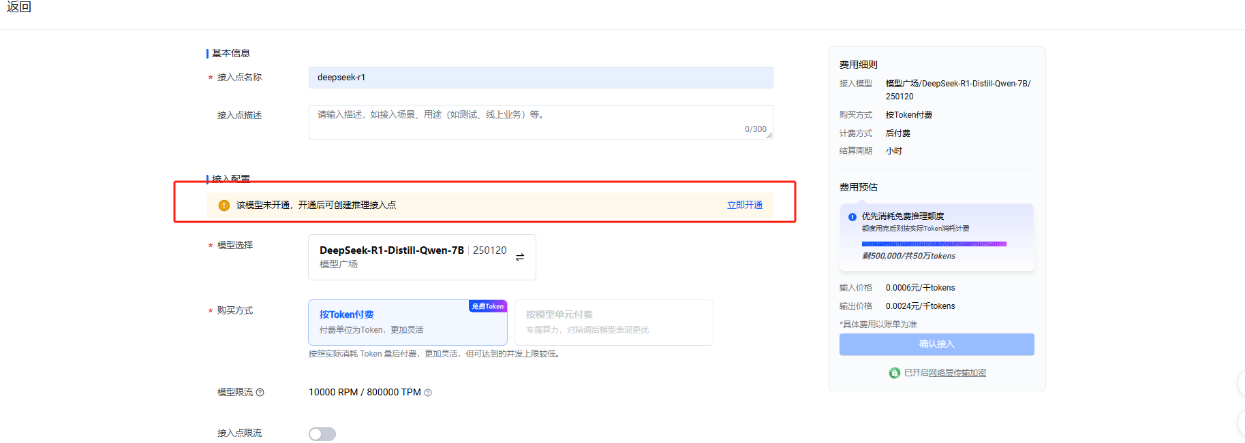Open model selector DeepSeek-R1-Distill-Qwen-7B
1245x443 pixels.
click(422, 257)
